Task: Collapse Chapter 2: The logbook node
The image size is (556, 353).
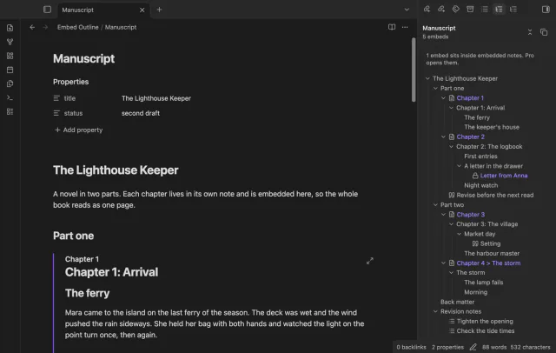Action: coord(451,147)
